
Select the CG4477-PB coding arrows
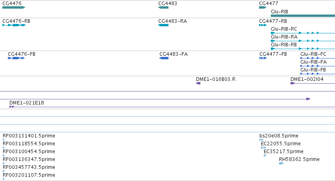click(263, 58)
